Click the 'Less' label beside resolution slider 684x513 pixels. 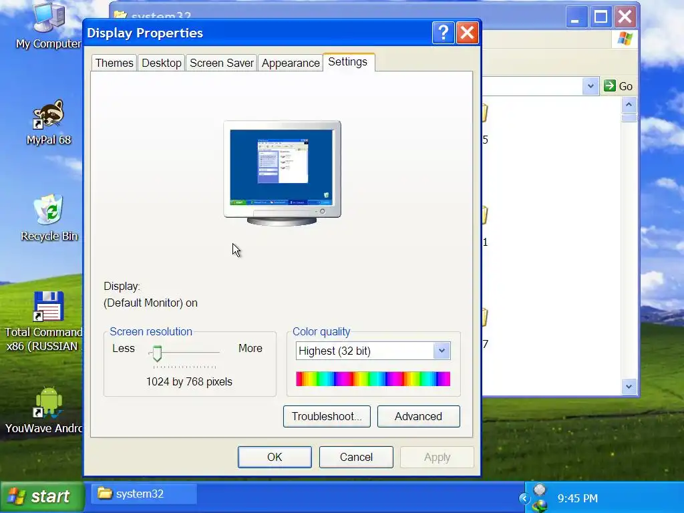(x=124, y=348)
